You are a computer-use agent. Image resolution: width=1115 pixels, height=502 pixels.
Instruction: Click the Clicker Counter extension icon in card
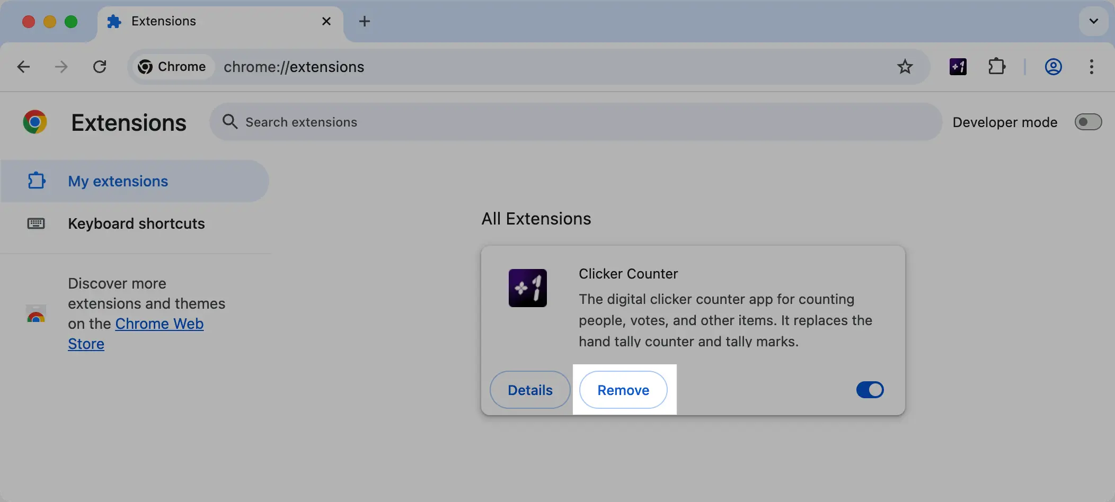pyautogui.click(x=527, y=288)
